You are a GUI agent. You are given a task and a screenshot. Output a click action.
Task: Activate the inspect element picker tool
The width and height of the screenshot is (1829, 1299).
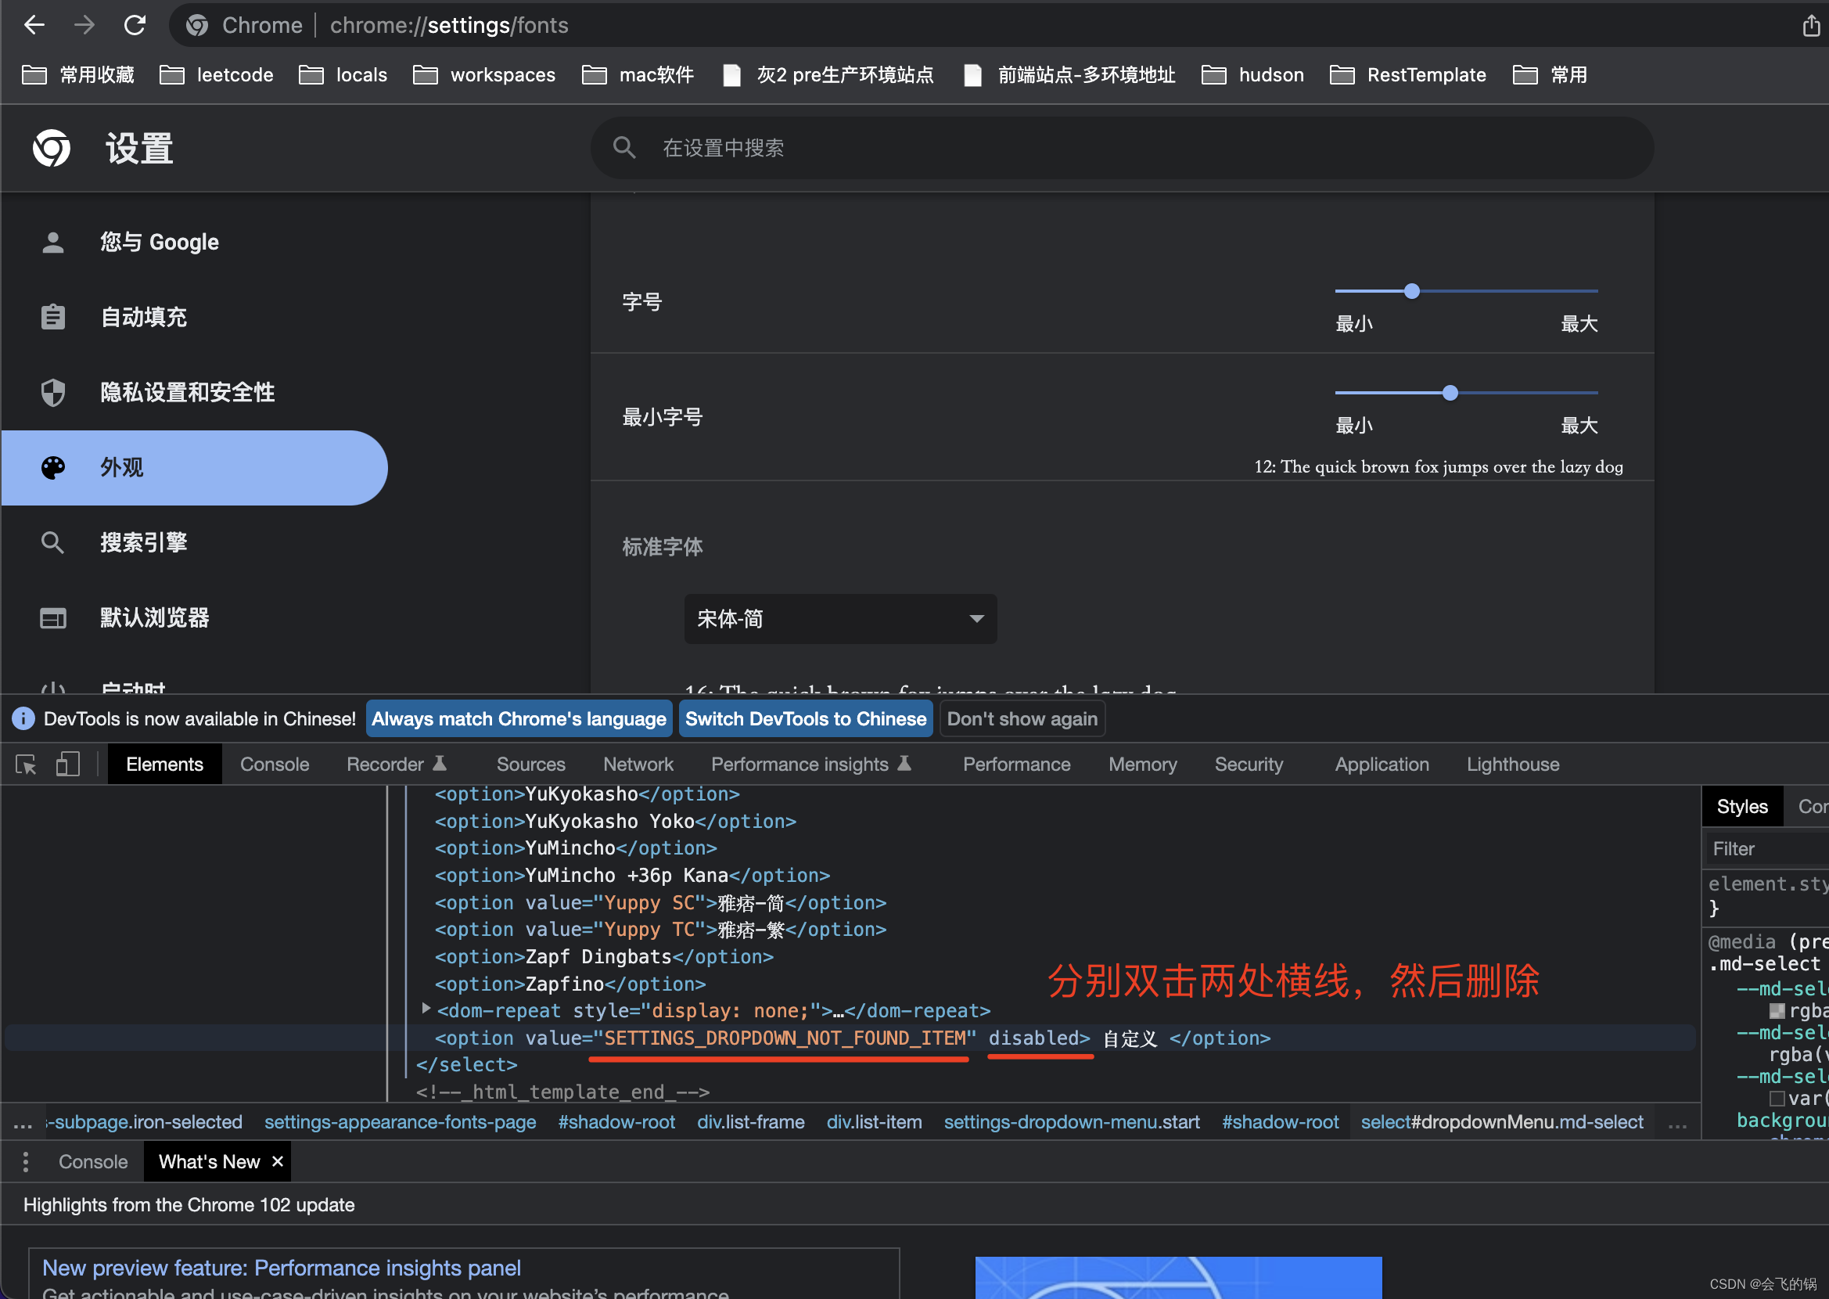(26, 765)
